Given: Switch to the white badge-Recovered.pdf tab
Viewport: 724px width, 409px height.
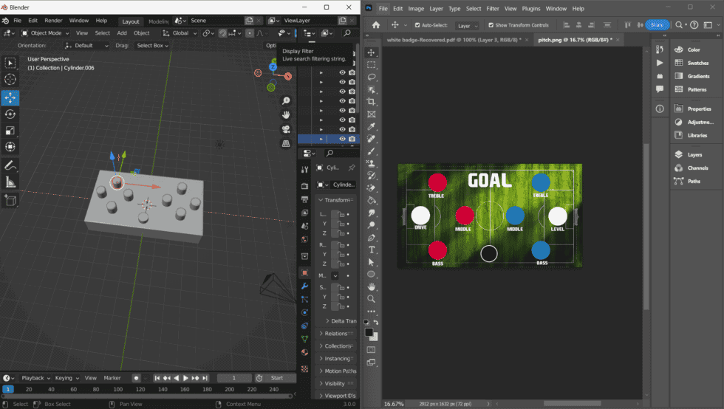Looking at the screenshot, I should tap(454, 40).
